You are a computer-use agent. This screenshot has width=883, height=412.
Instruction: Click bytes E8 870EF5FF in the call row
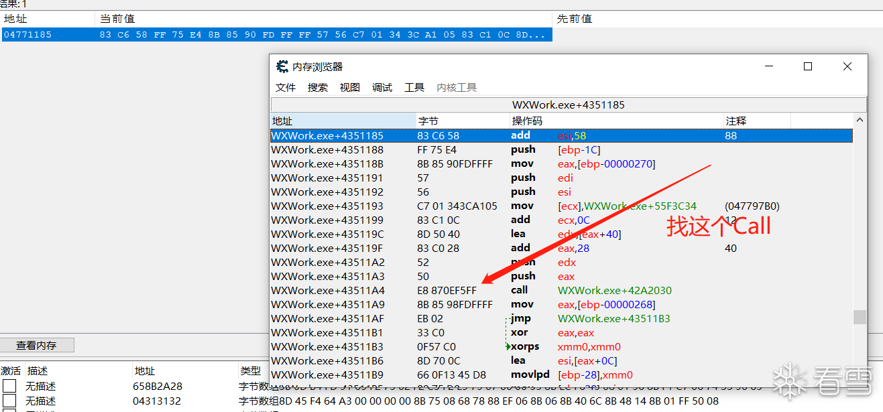pos(447,290)
